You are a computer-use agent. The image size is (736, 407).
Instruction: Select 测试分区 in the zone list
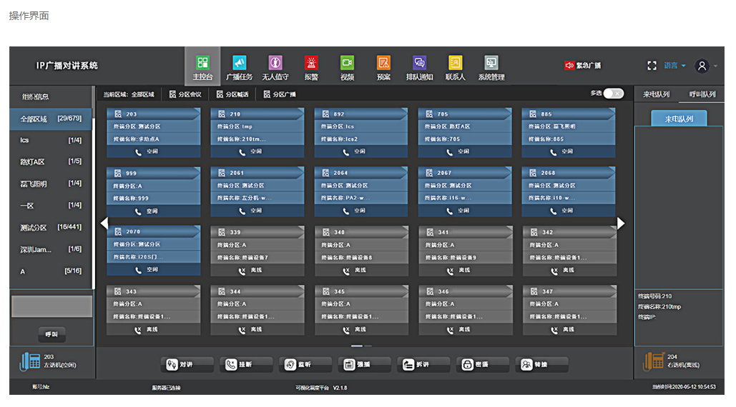[51, 228]
